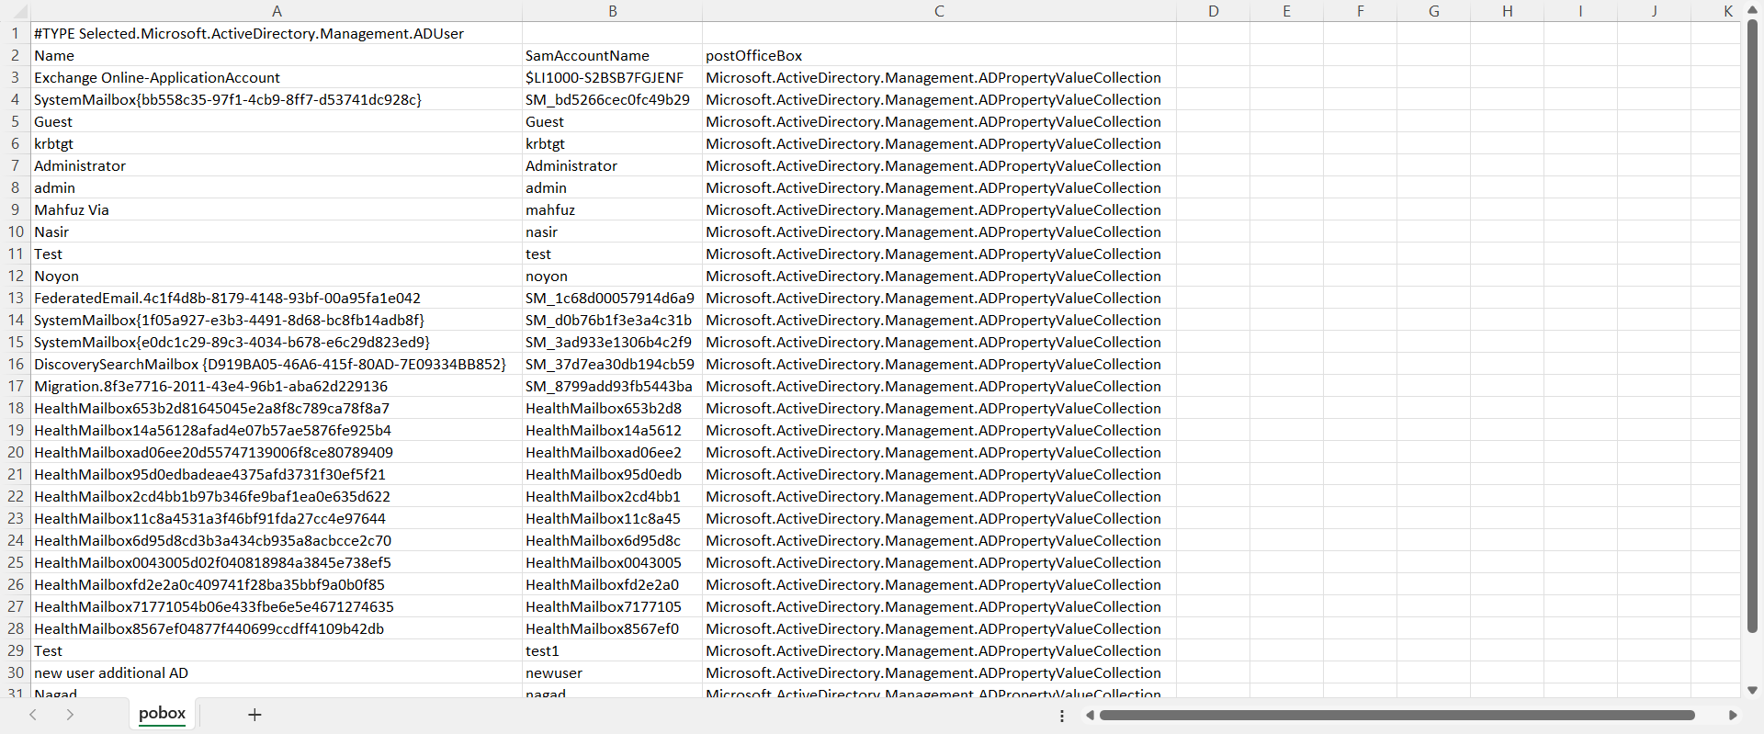Image resolution: width=1764 pixels, height=734 pixels.
Task: Select column C header
Action: [939, 11]
